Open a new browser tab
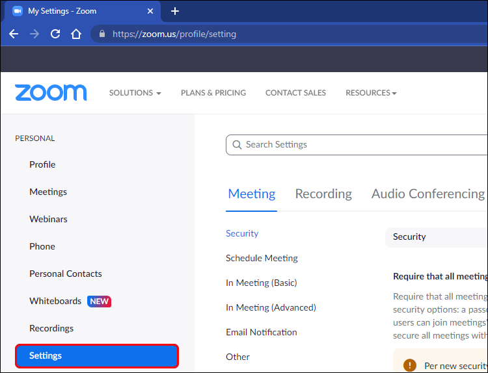Image resolution: width=488 pixels, height=373 pixels. coord(174,11)
